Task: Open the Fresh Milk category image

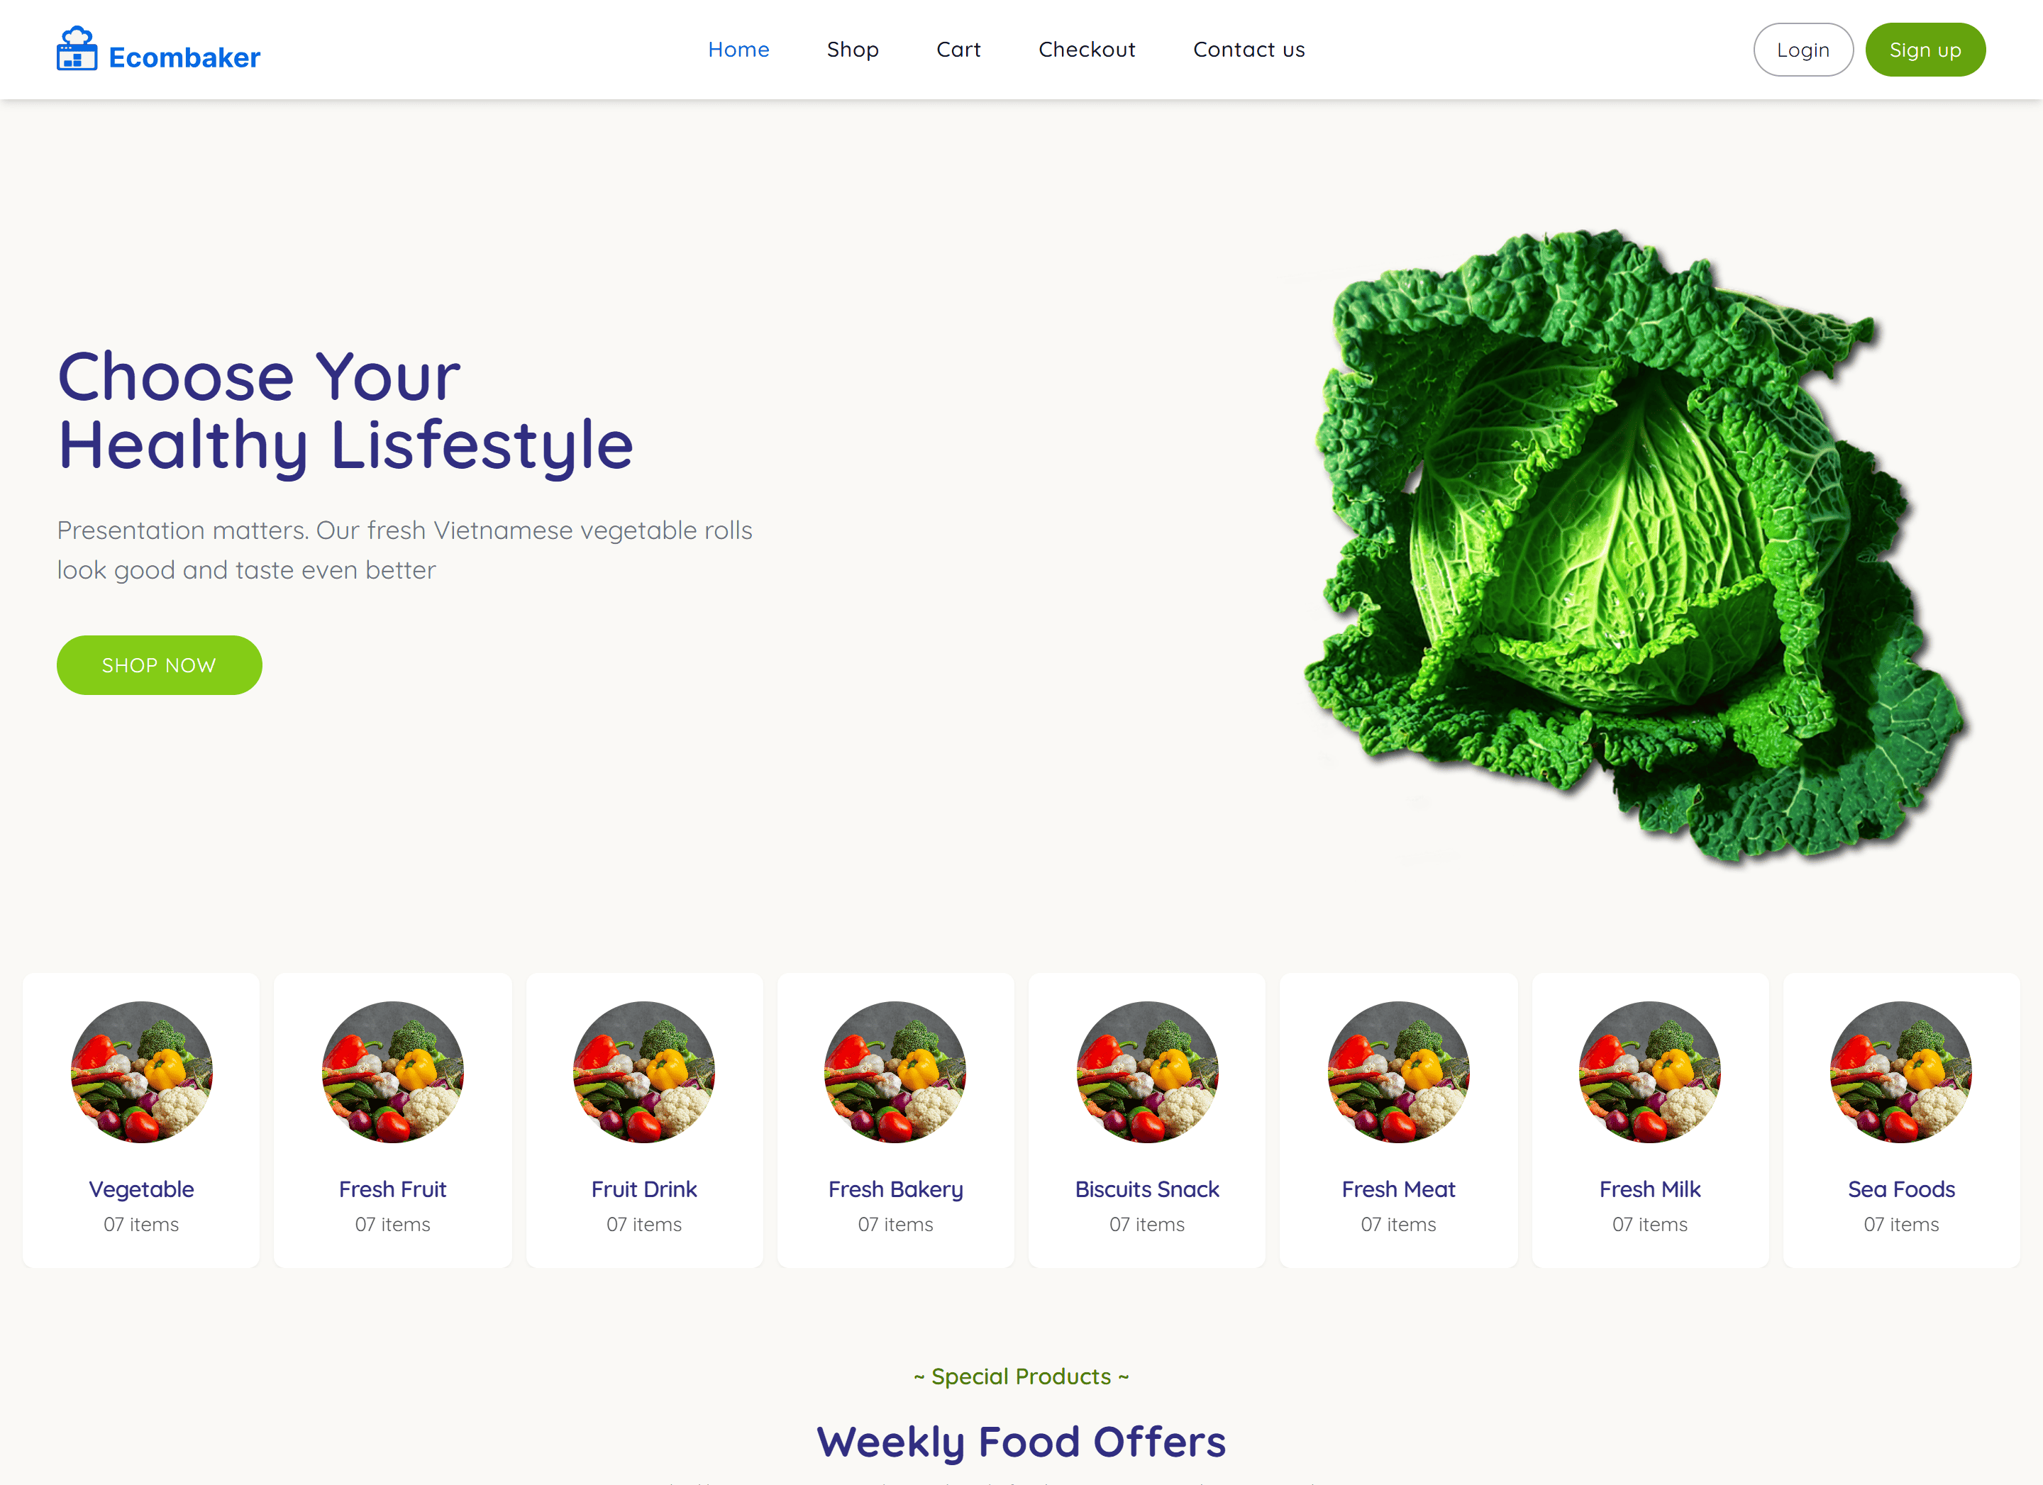Action: click(x=1650, y=1072)
